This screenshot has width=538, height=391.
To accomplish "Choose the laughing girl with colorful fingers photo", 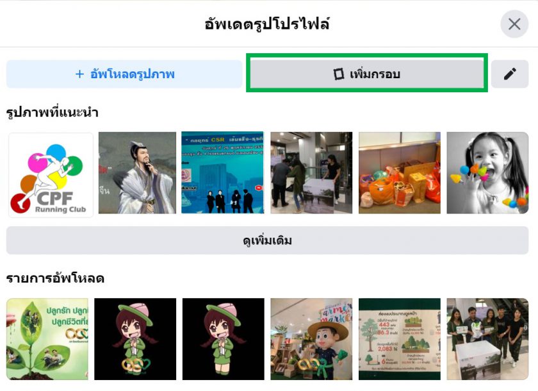I will point(487,172).
